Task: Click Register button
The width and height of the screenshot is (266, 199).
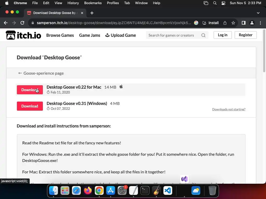Action: (x=245, y=35)
